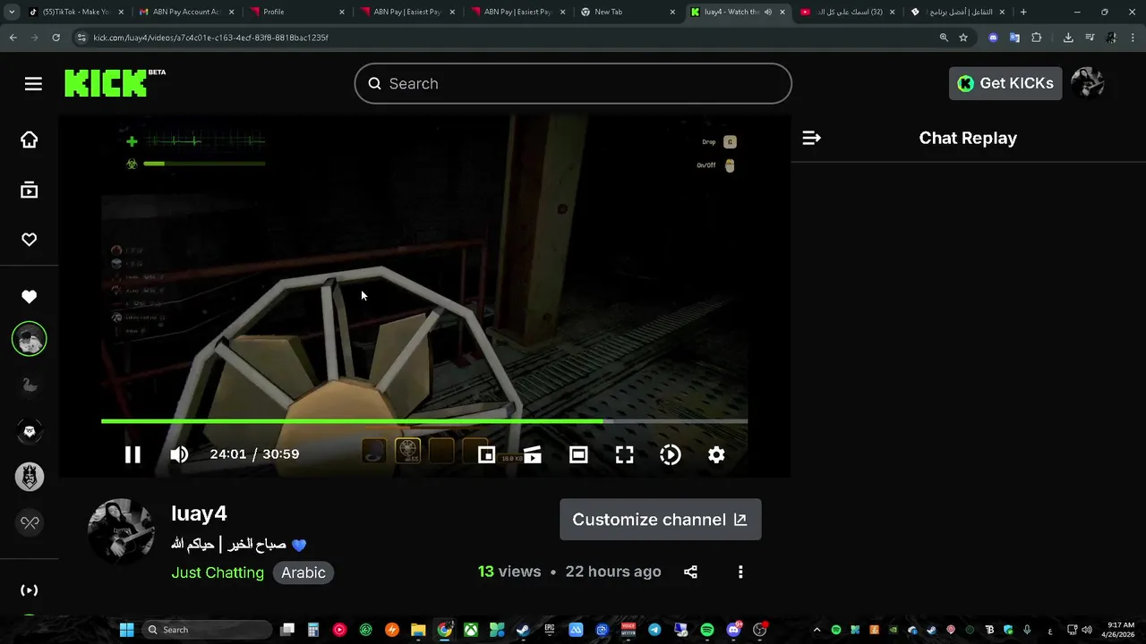The width and height of the screenshot is (1146, 644).
Task: Open the live broadcast icon in sidebar
Action: click(30, 590)
